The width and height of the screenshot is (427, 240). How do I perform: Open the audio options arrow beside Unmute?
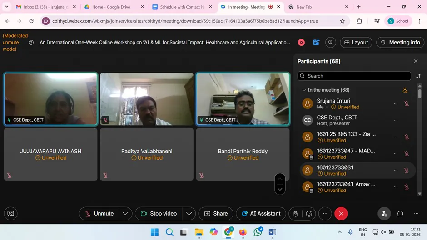[125, 214]
